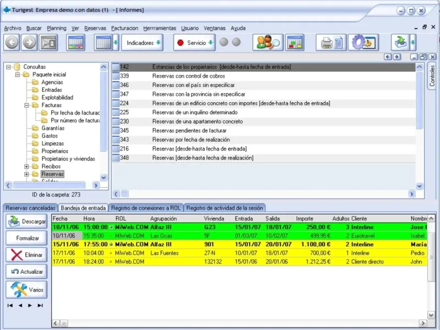Open the Servicio dropdown button
The image size is (440, 330).
click(x=194, y=42)
